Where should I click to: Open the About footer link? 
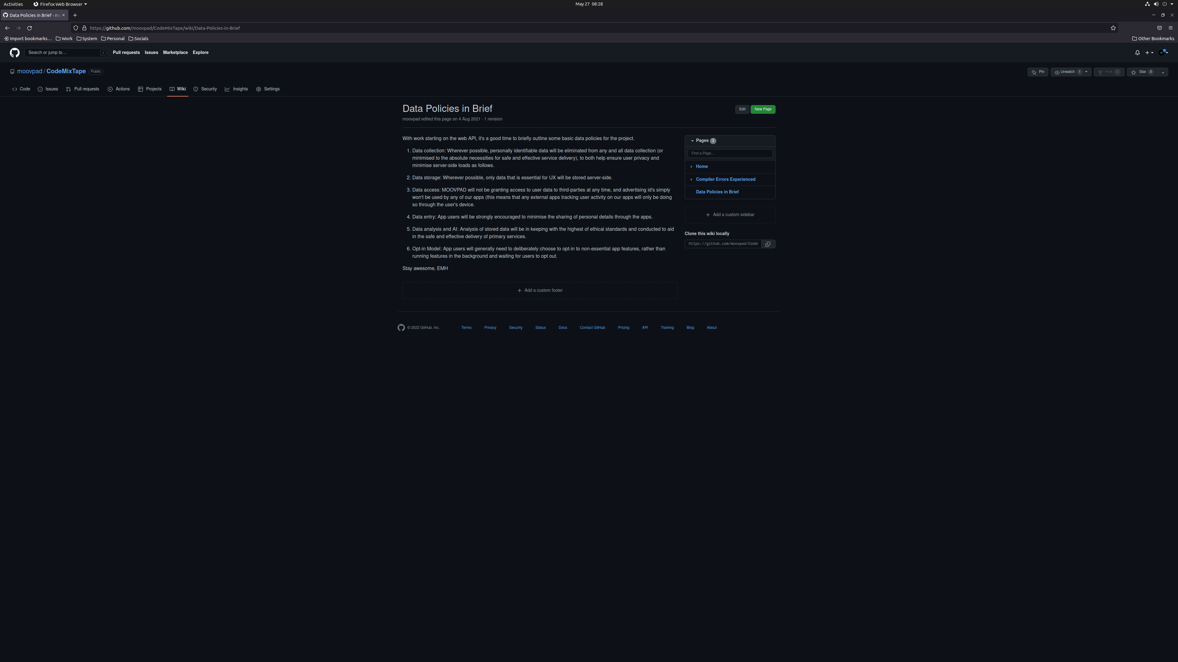tap(712, 328)
